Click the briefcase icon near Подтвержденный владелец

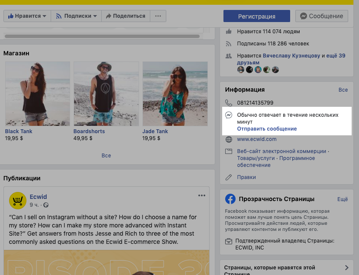[229, 241]
